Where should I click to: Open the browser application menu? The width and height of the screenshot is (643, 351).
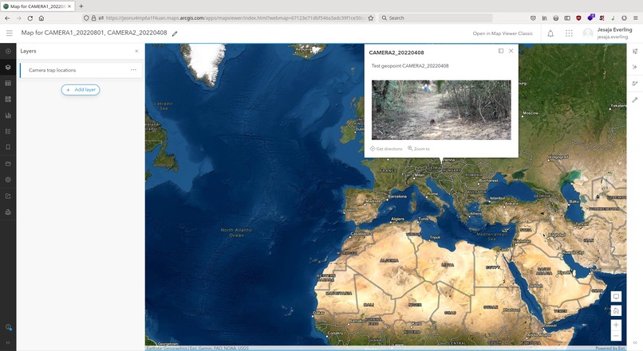coord(635,18)
